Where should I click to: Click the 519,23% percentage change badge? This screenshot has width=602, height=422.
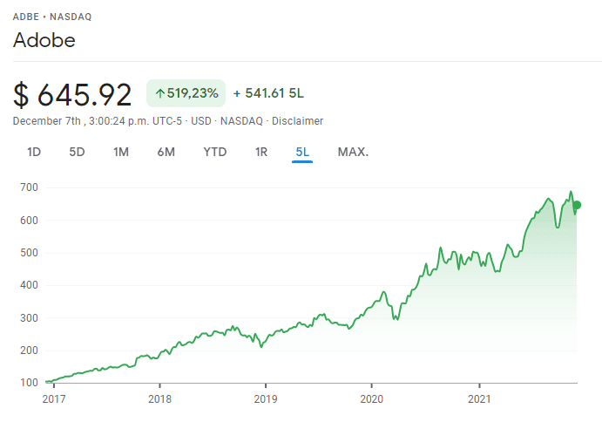click(x=186, y=93)
